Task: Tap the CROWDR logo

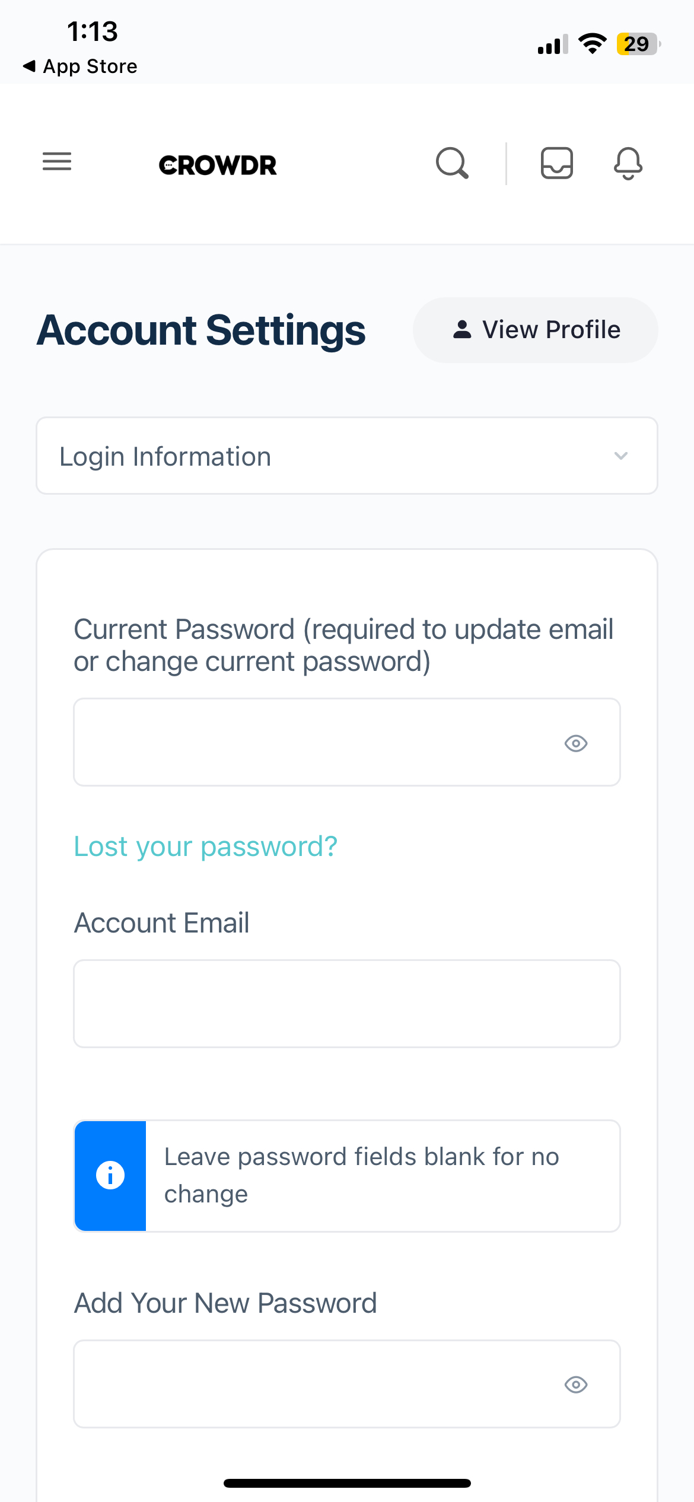Action: (218, 165)
